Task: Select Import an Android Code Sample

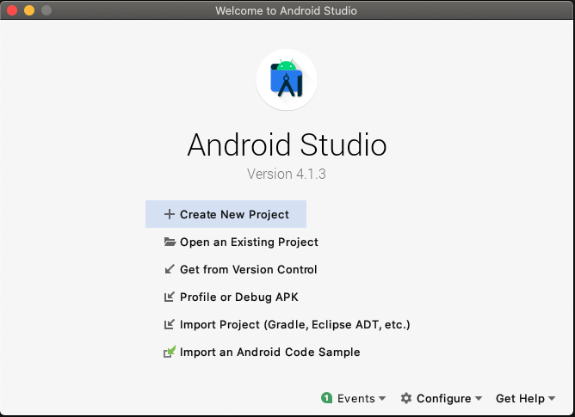Action: point(270,352)
